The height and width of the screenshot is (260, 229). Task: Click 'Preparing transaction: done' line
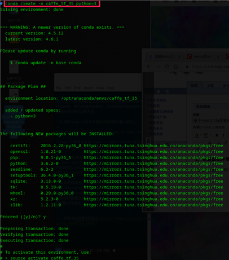[x=34, y=228]
